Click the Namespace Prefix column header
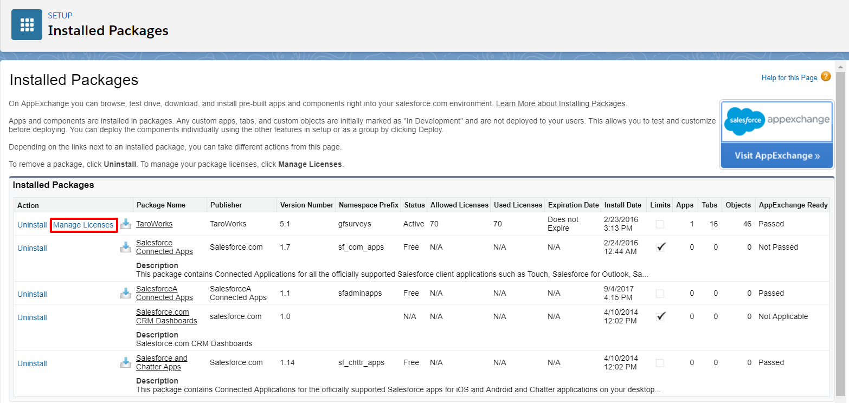This screenshot has width=849, height=403. coord(369,205)
